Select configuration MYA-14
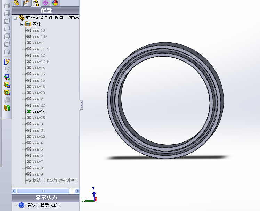260x211 pixels. point(39,68)
